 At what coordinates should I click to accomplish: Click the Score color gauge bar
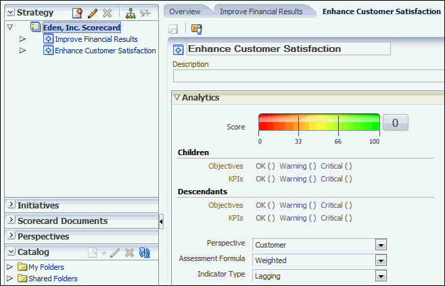click(319, 123)
